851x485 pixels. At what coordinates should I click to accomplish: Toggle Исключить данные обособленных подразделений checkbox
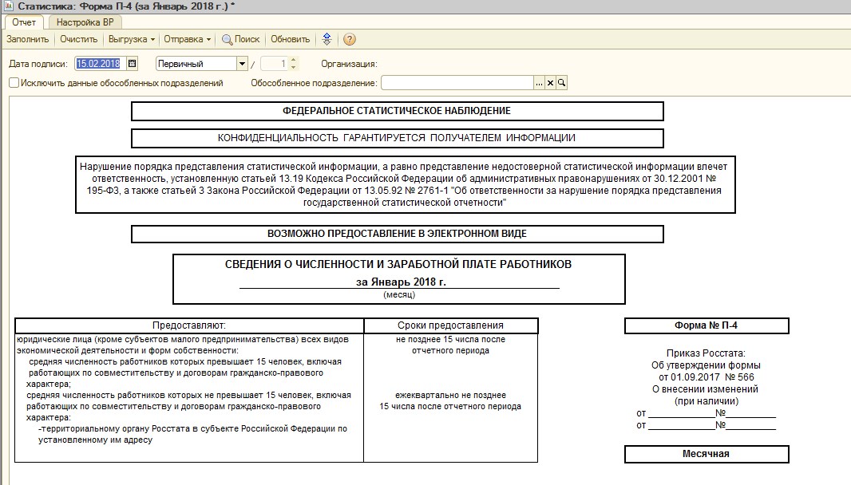click(14, 82)
